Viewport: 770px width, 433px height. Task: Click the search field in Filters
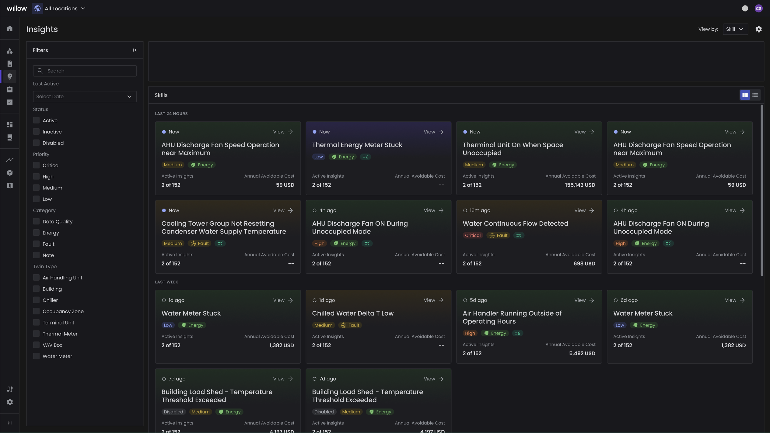click(85, 71)
